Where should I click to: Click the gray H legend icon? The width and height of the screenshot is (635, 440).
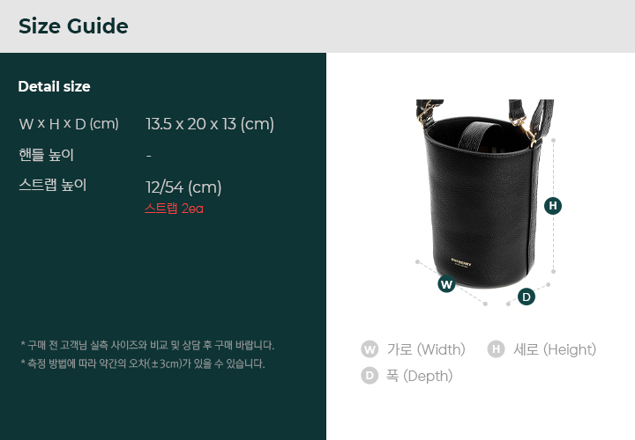496,349
